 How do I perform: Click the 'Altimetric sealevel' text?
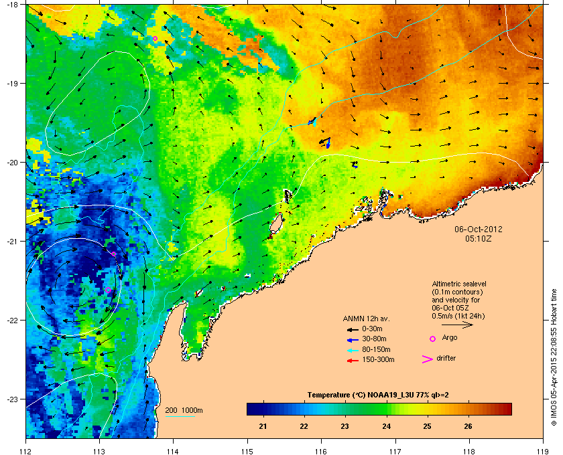point(459,284)
